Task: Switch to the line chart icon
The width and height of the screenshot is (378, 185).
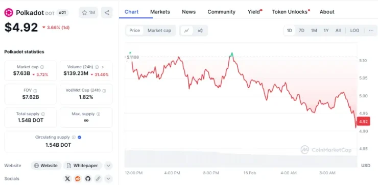Action: tap(187, 31)
